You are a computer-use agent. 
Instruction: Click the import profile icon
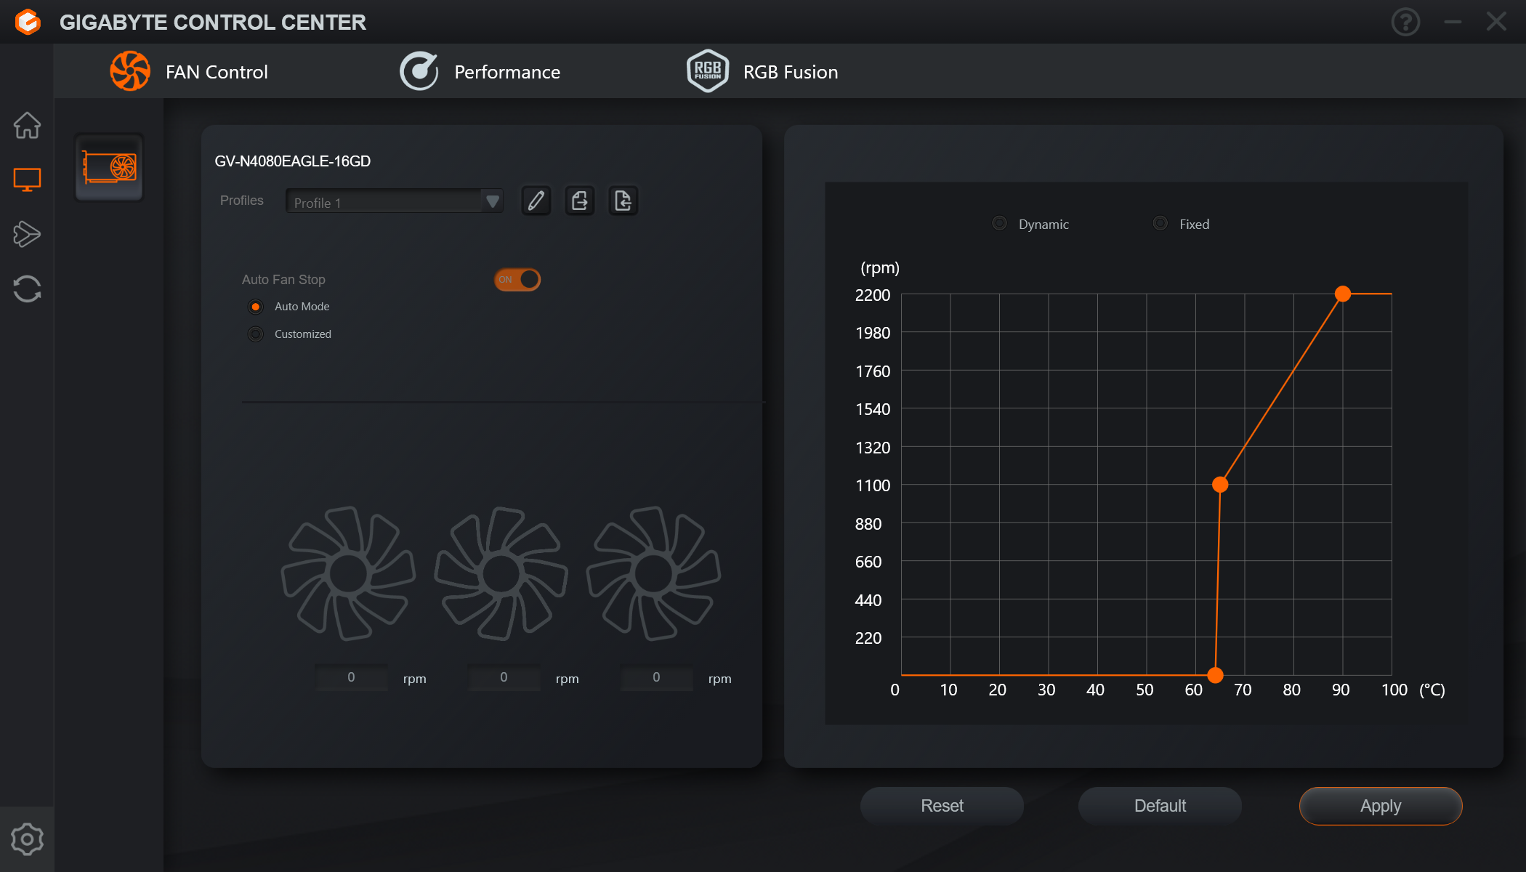(623, 201)
